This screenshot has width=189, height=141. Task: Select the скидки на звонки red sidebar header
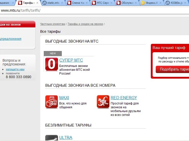pos(18,24)
